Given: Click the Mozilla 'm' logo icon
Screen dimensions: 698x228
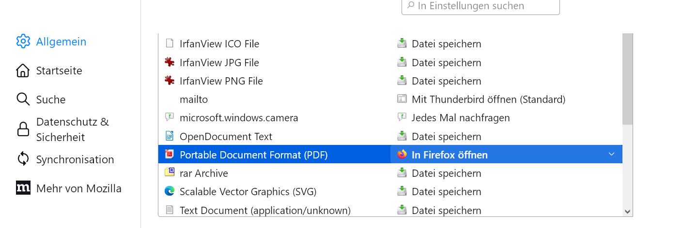Looking at the screenshot, I should tap(23, 188).
